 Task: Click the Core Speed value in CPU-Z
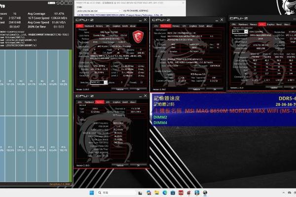pyautogui.click(x=99, y=66)
